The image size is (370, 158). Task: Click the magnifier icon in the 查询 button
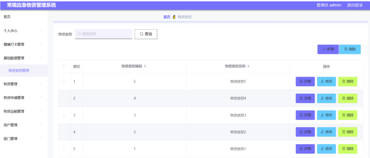[141, 34]
